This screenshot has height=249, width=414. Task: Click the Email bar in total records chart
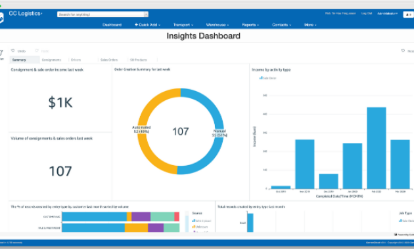(x=250, y=223)
